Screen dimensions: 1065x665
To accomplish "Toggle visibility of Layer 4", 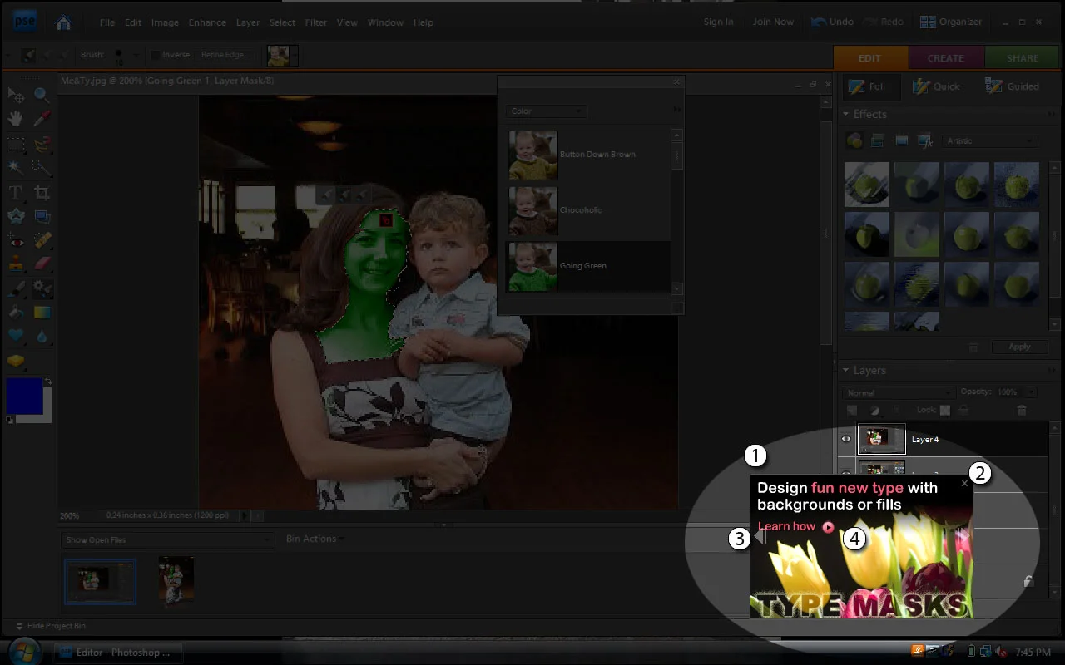I will [846, 439].
